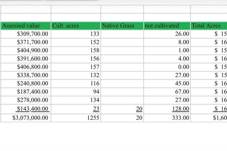Click the $240,800.00 assessed value
The image size is (227, 151).
pyautogui.click(x=26, y=83)
